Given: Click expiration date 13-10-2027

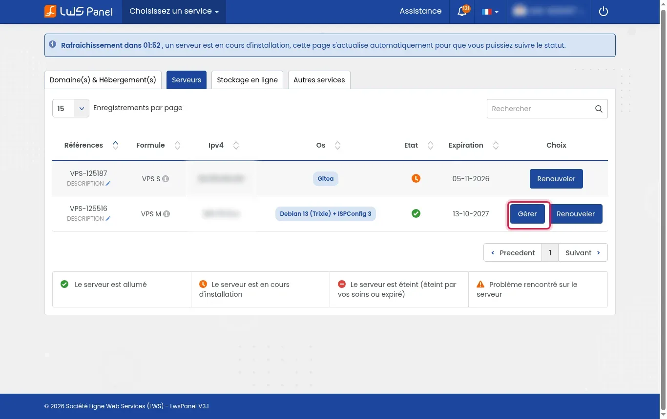Looking at the screenshot, I should click(x=471, y=214).
